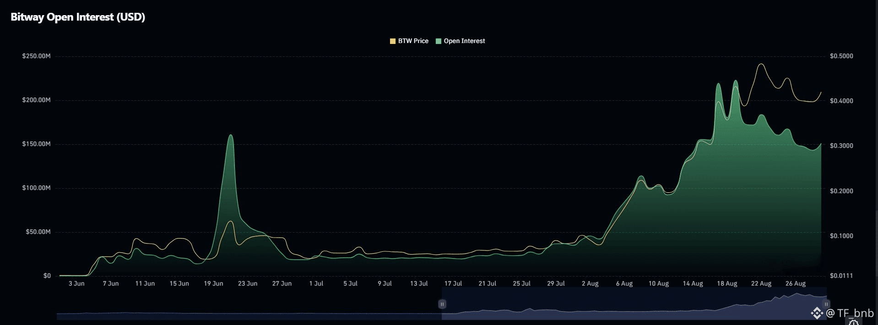Click the 9 Jul date label
This screenshot has height=325, width=878.
pyautogui.click(x=385, y=283)
